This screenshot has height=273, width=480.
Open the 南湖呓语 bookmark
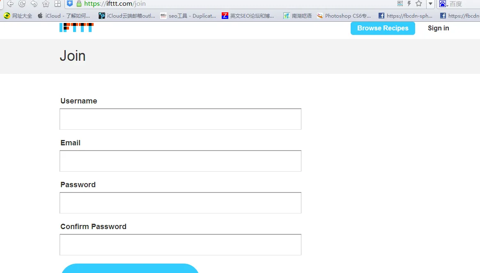point(298,16)
